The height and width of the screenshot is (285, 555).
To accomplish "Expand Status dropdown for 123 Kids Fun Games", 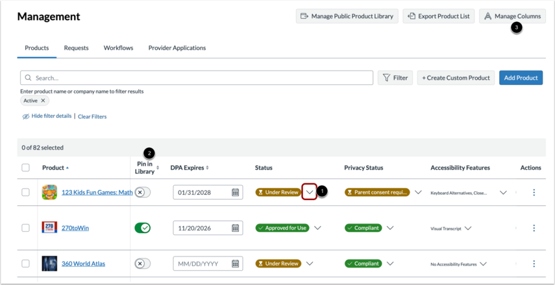I will coord(310,192).
